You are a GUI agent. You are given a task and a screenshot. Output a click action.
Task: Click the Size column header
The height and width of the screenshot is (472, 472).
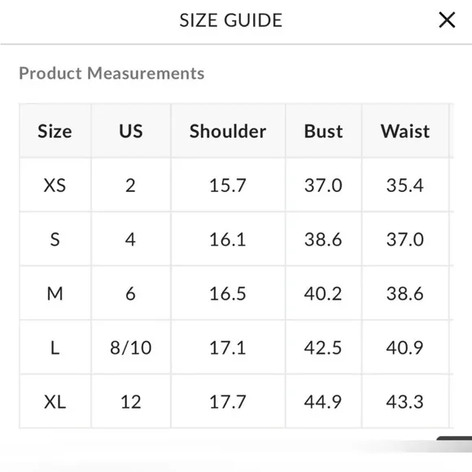pyautogui.click(x=55, y=131)
